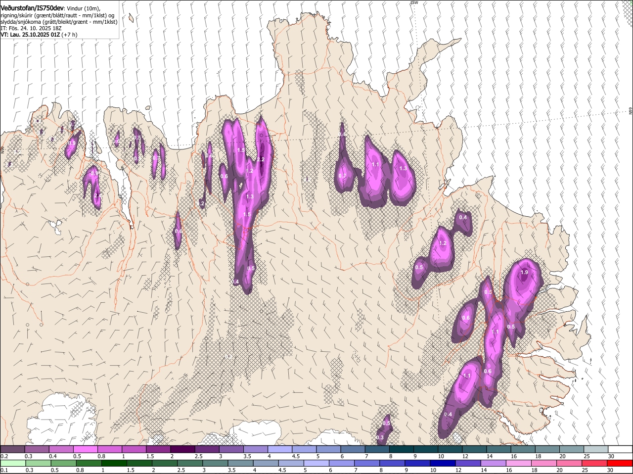Click the Veðurstofan/IS750dev title text
Screen dimensions: 633x474
coord(32,8)
